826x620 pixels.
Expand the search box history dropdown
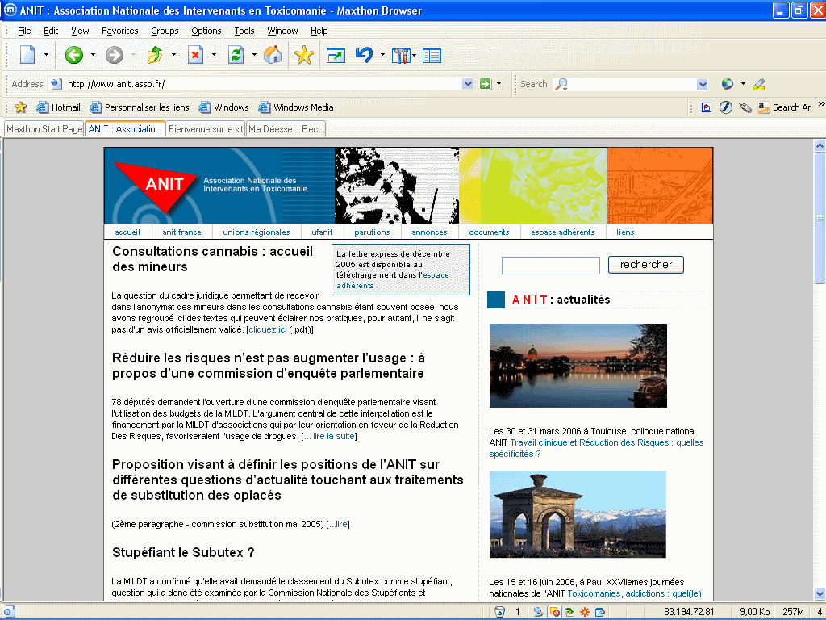point(702,84)
